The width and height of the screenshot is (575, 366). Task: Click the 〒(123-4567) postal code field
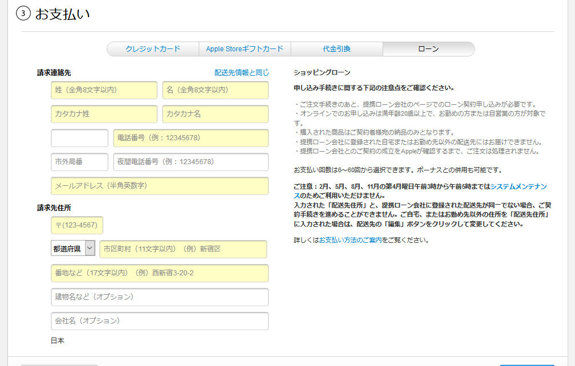77,225
